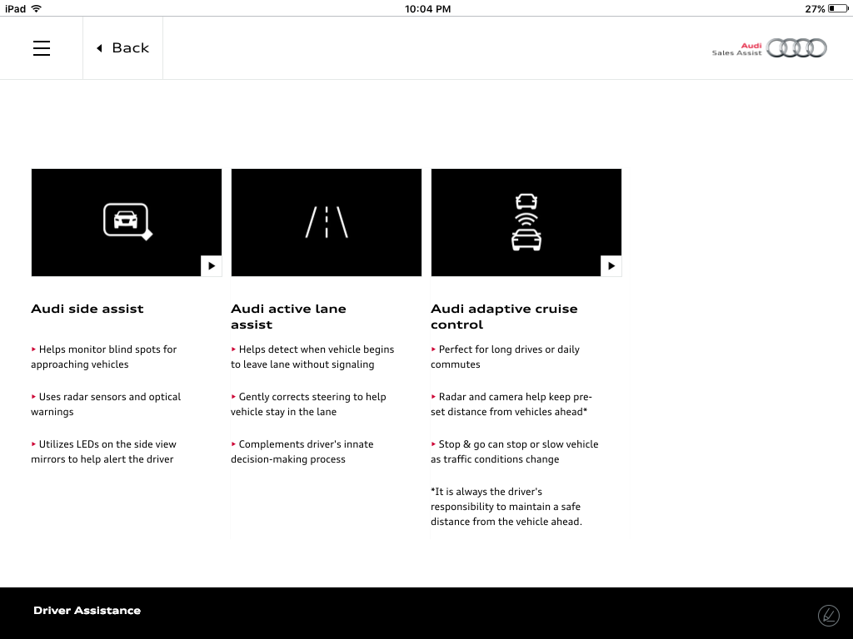
Task: Open the active lane assist thumbnail
Action: (327, 222)
